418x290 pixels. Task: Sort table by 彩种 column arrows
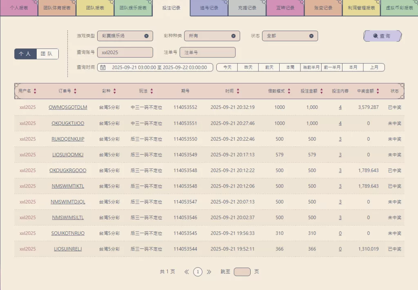click(x=115, y=91)
